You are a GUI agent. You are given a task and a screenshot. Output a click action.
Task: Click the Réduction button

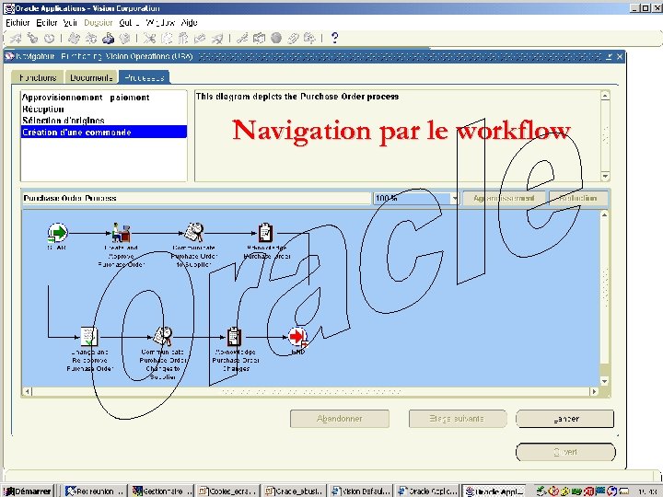[578, 198]
